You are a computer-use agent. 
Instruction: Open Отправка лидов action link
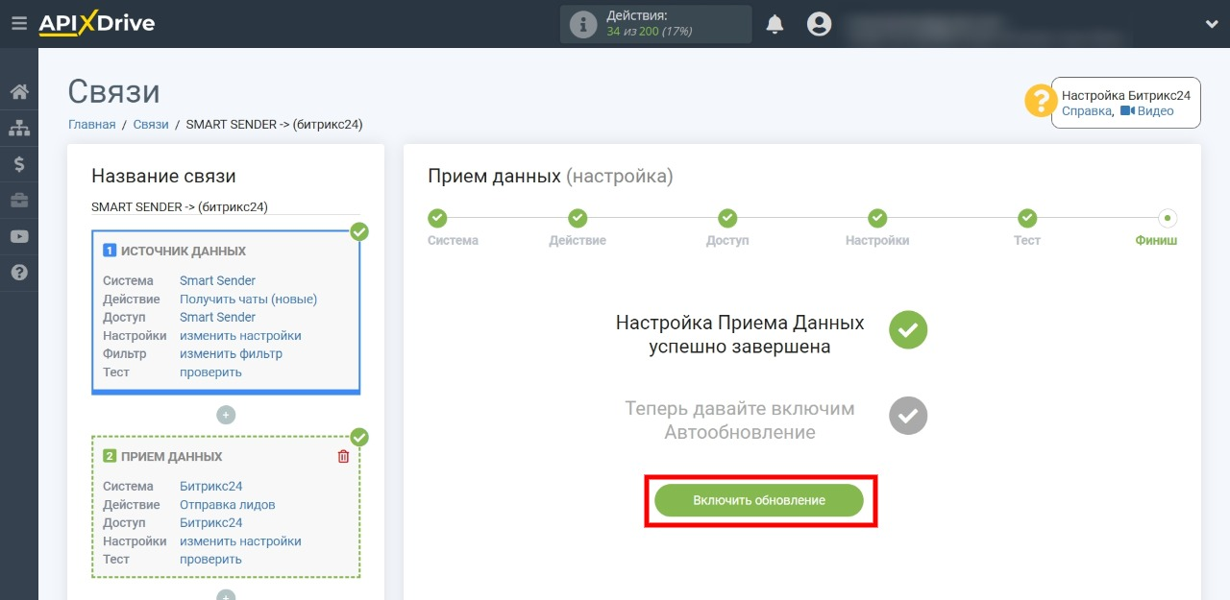click(x=228, y=505)
